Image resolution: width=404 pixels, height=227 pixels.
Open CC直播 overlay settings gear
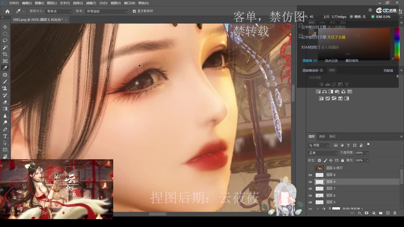pyautogui.click(x=370, y=10)
